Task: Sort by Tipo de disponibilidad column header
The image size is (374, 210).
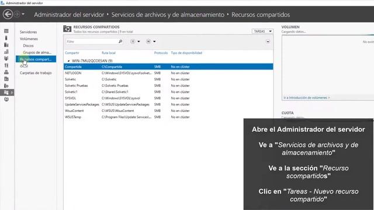Action: tap(186, 53)
